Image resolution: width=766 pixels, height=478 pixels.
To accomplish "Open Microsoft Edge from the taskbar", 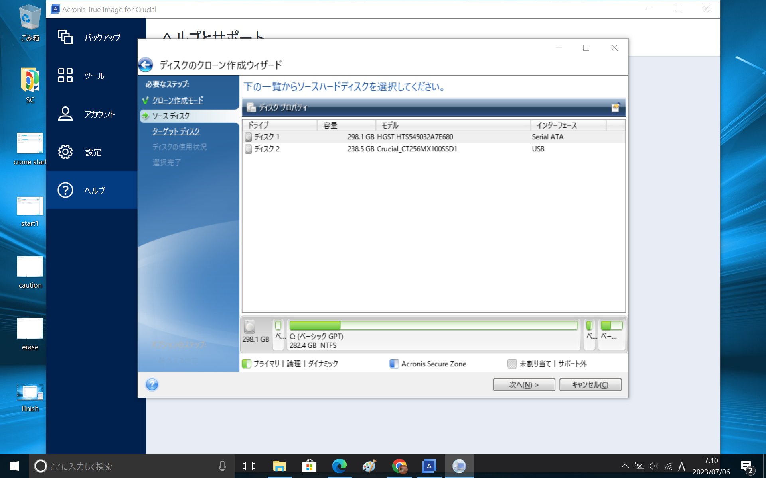I will (x=339, y=465).
